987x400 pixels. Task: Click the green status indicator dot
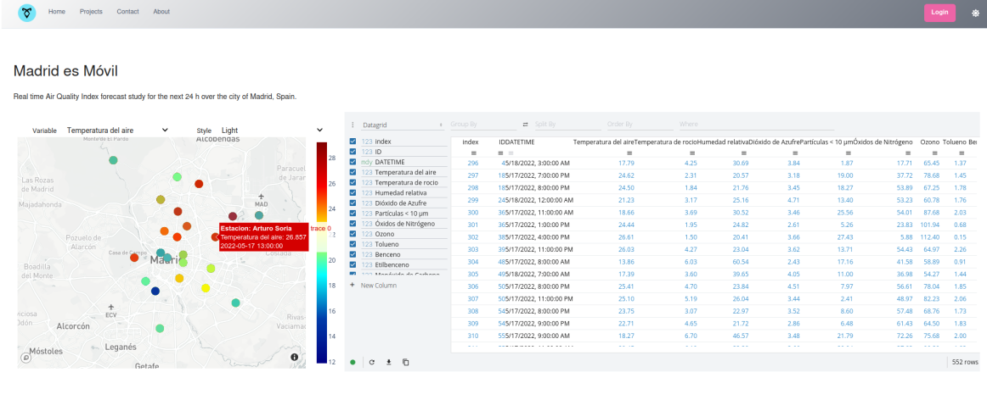point(352,363)
